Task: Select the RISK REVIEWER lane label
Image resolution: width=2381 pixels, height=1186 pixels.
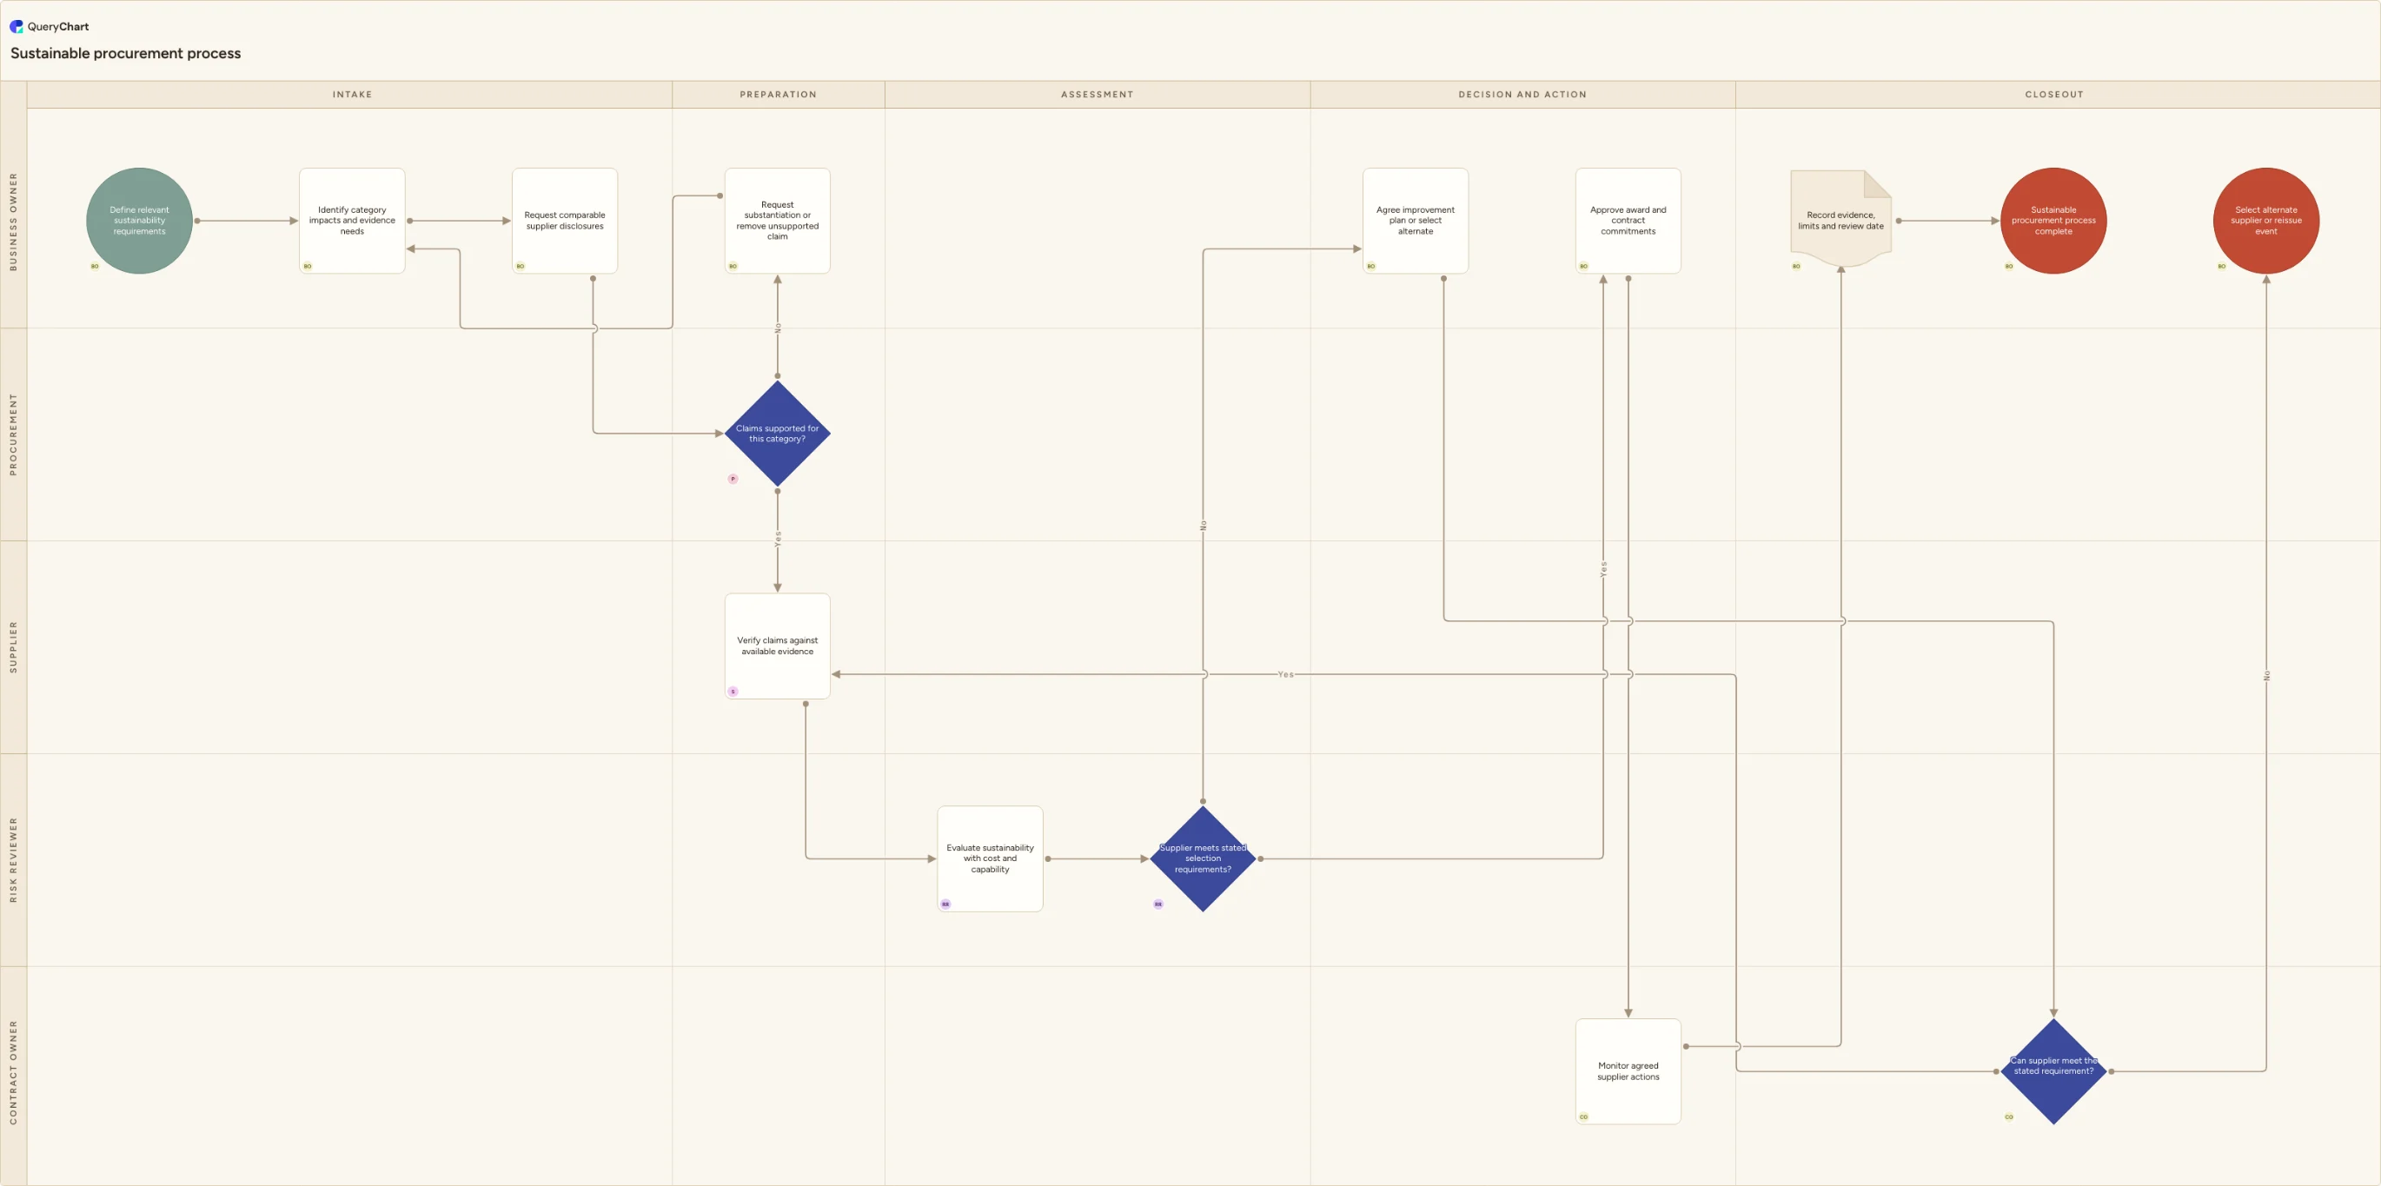Action: coord(14,859)
